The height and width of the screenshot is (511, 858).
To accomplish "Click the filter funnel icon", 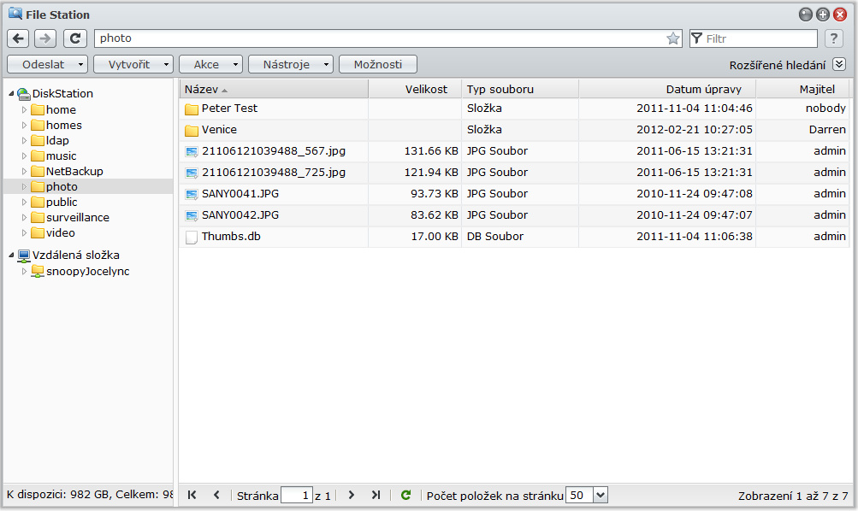I will tap(697, 38).
